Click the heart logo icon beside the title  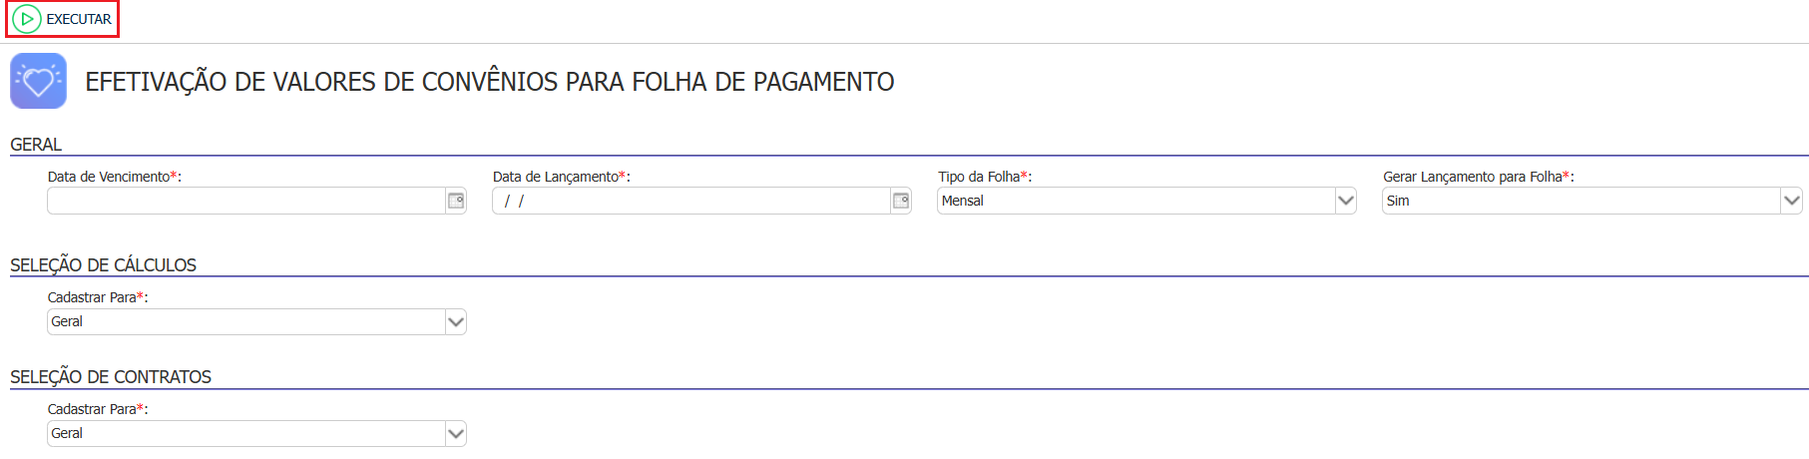coord(39,81)
